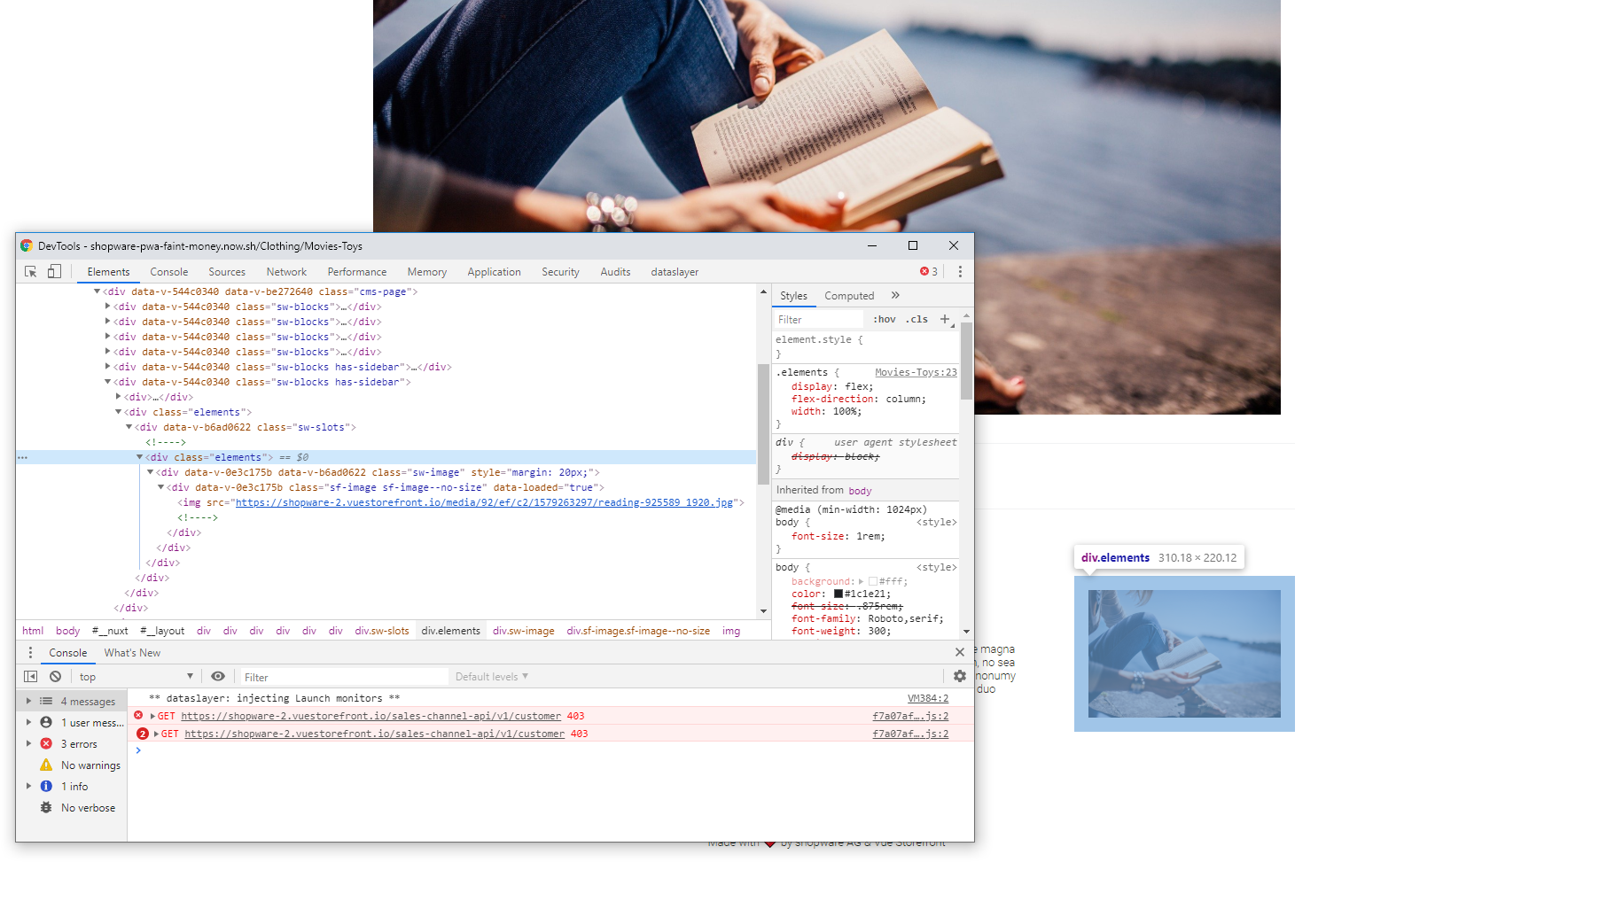Toggle :hov pseudo-class state in Styles pane
Screen dimensions: 1599x901
[885, 319]
